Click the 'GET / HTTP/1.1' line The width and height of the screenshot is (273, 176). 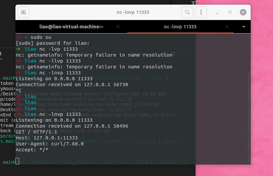[x=36, y=132]
